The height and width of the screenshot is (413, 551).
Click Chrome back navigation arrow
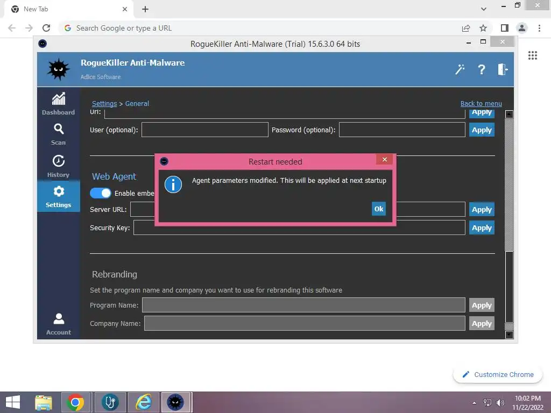click(12, 28)
